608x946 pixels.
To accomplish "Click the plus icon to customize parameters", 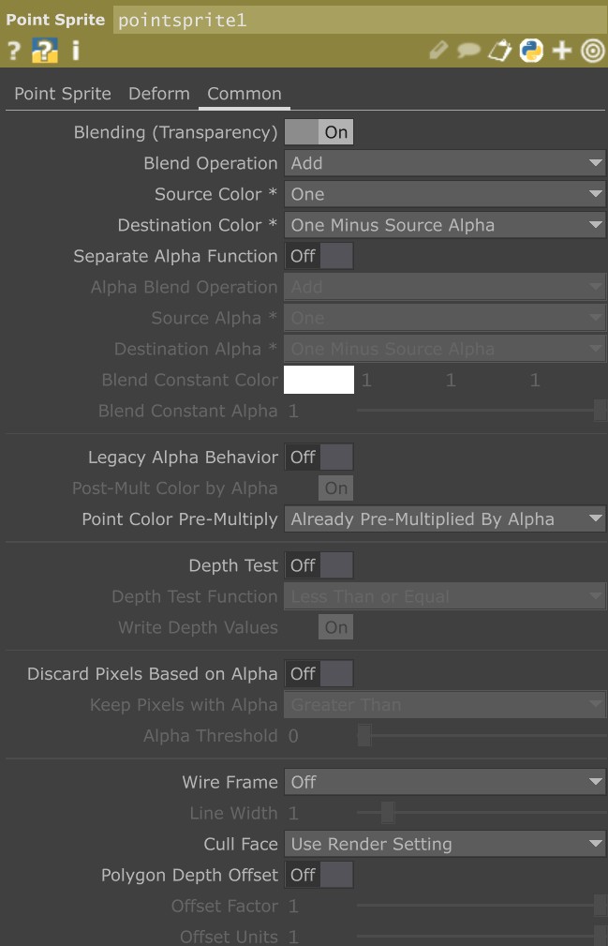I will point(562,51).
